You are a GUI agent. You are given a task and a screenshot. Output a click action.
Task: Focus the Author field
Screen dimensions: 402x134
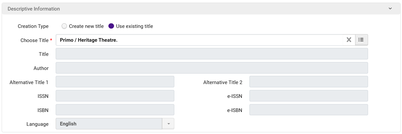[212, 68]
